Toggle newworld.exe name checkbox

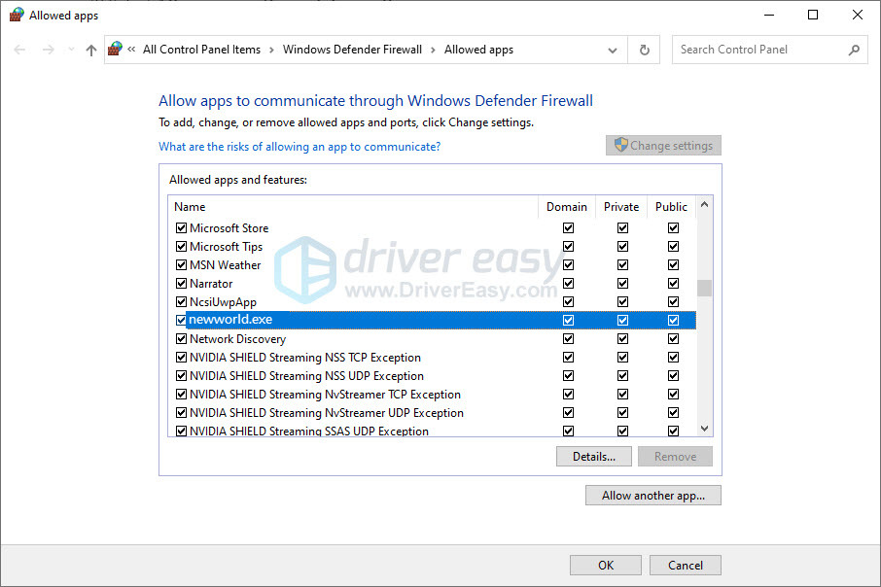pos(181,320)
